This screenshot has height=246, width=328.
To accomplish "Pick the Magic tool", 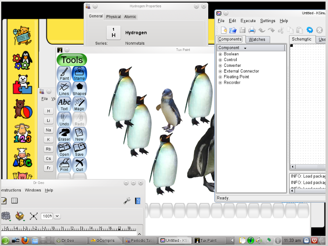I will (80, 104).
